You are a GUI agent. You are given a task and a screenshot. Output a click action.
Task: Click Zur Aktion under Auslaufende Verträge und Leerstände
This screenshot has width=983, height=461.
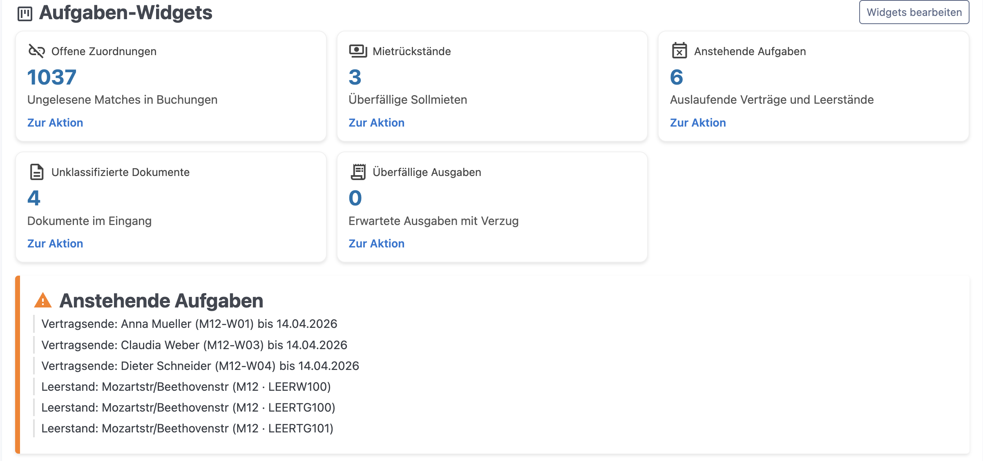point(698,122)
